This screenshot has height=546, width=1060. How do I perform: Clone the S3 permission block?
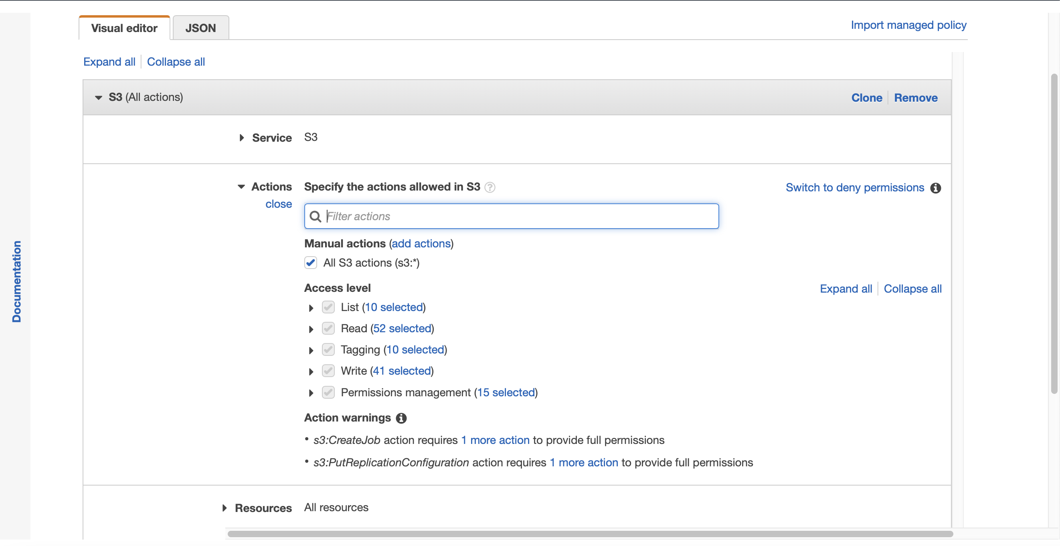tap(867, 98)
